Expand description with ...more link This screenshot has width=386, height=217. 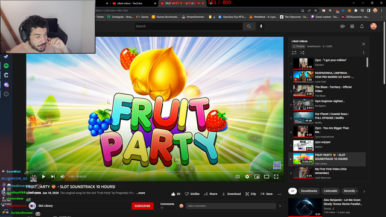[141, 193]
